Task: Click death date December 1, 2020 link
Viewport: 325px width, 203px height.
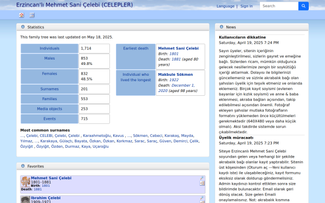Action: tap(176, 88)
